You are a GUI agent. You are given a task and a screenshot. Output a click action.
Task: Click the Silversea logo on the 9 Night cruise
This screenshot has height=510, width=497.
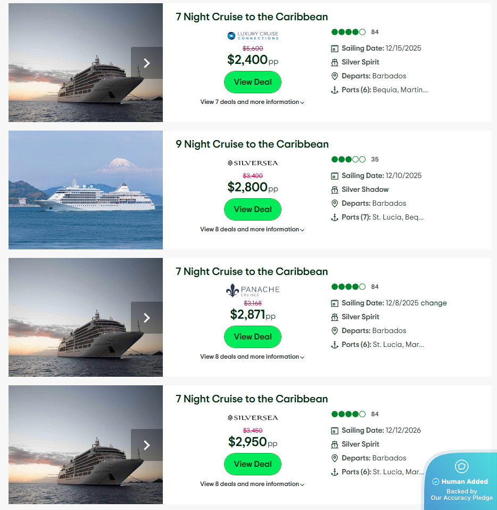(x=252, y=163)
